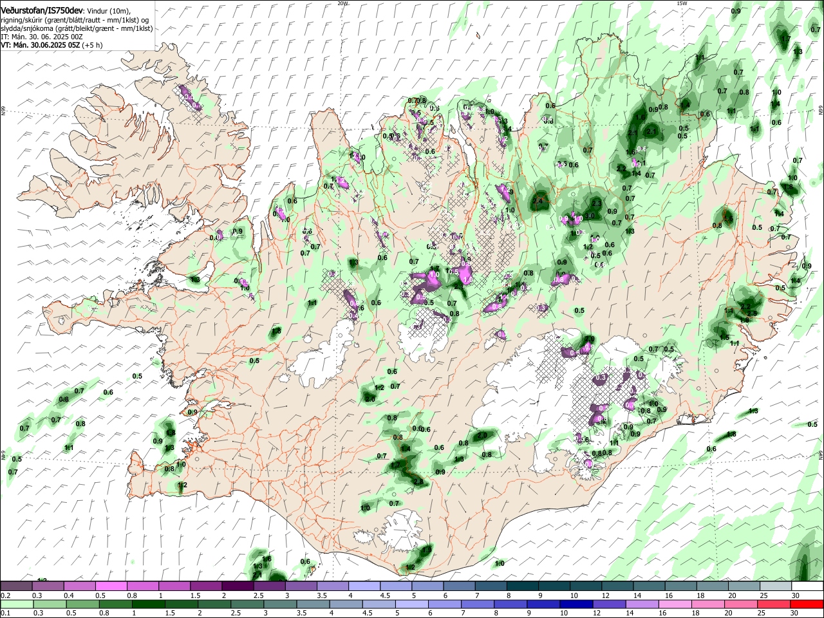Pick lower-row deep blue swatch at 10

pos(576,604)
